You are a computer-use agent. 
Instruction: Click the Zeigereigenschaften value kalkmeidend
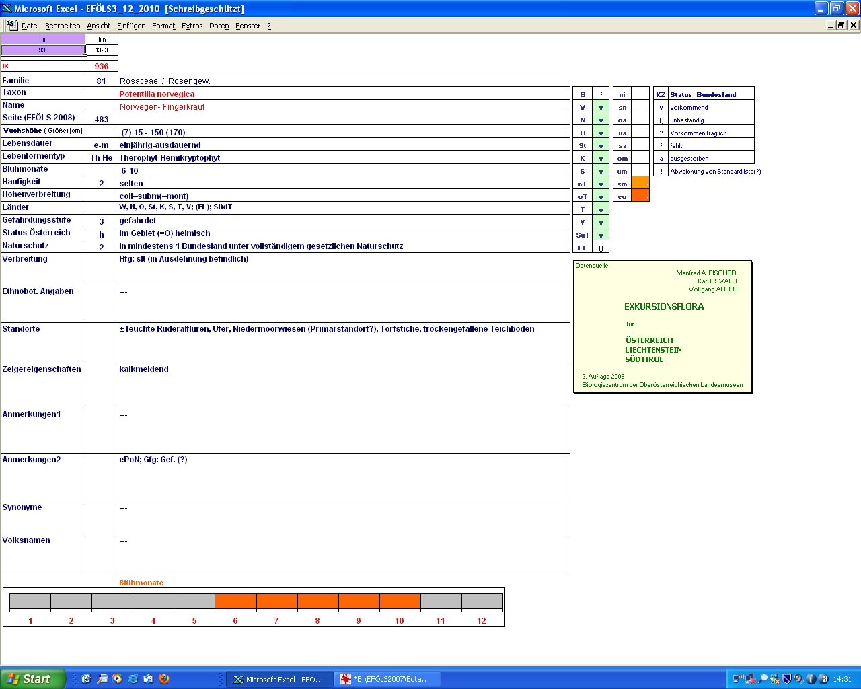click(x=144, y=369)
